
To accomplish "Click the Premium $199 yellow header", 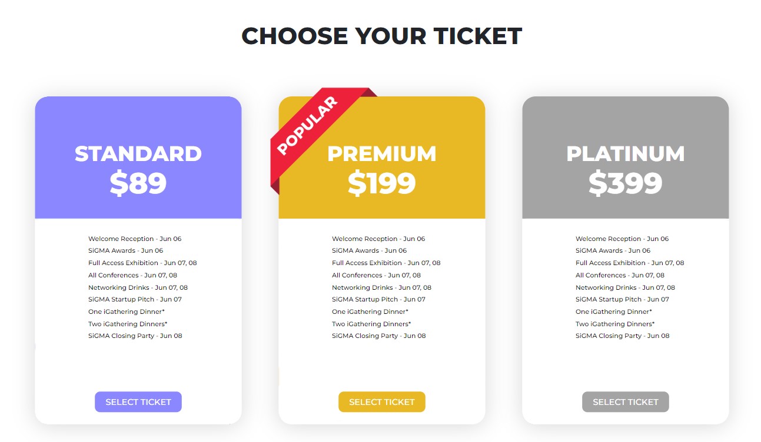I will click(x=382, y=158).
